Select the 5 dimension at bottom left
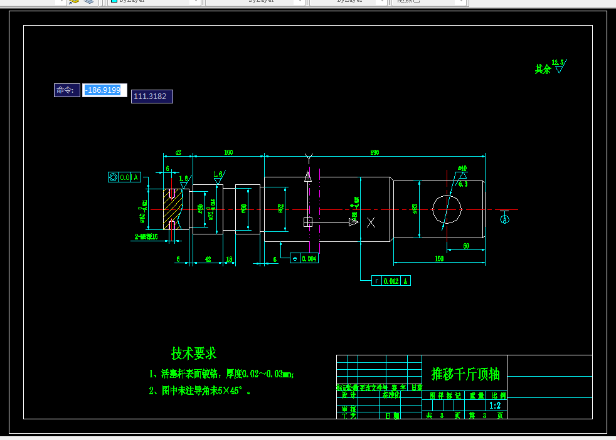 coord(178,259)
